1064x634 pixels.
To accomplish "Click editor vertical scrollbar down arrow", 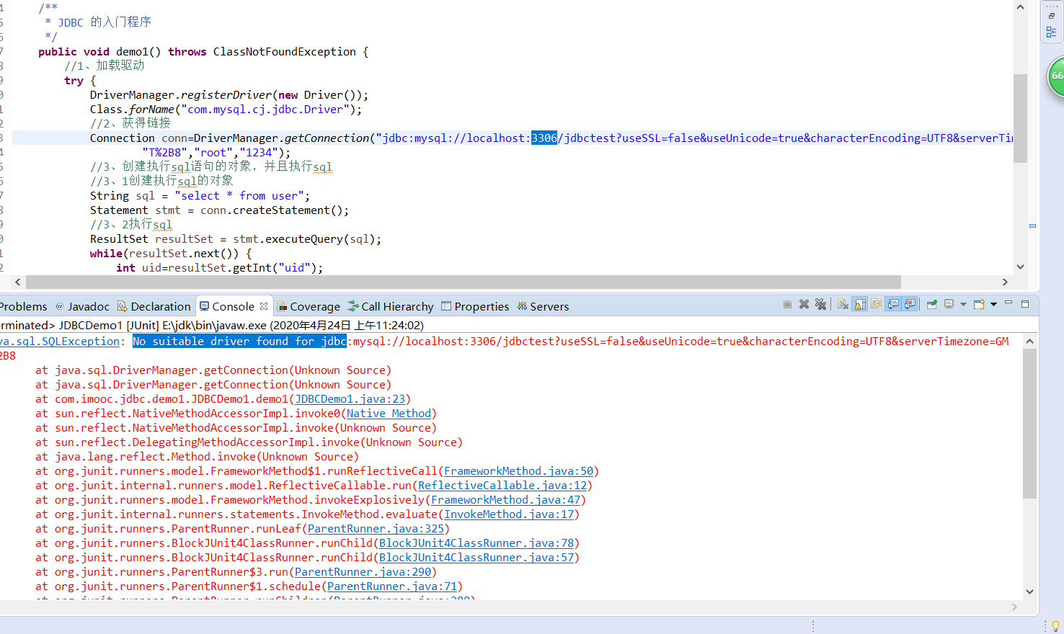I will 1020,267.
